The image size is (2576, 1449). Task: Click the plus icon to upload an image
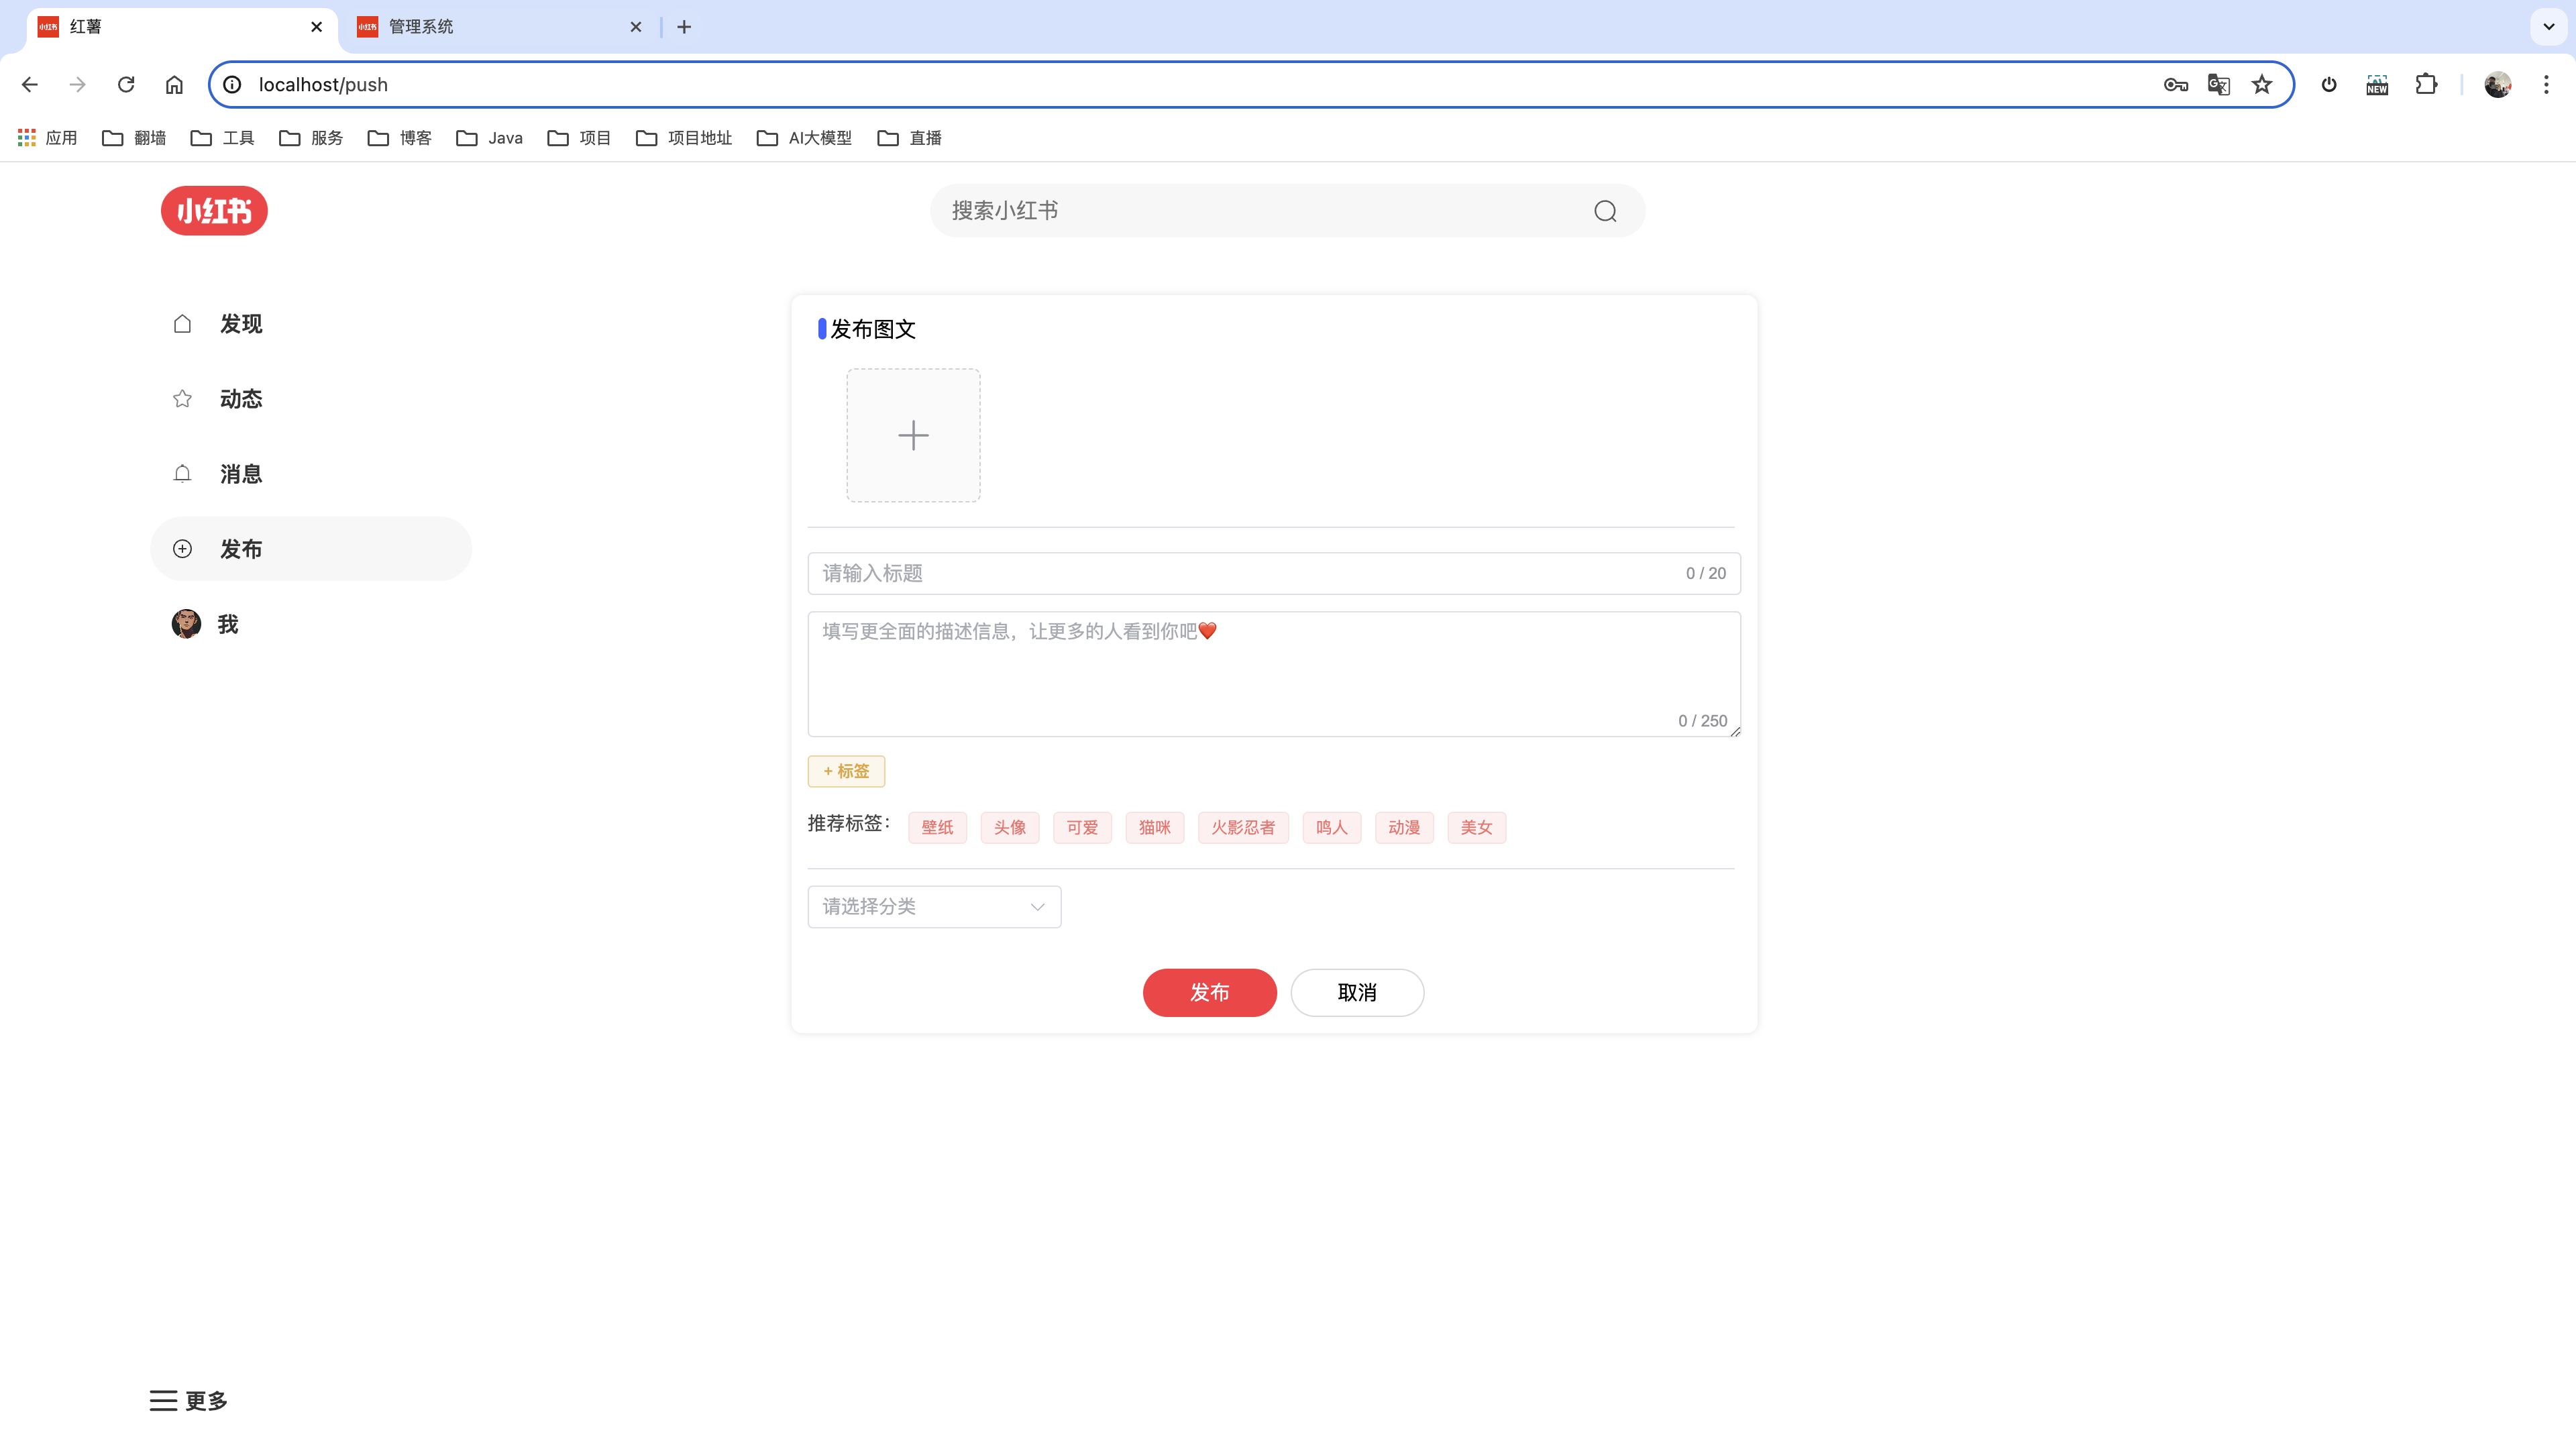pyautogui.click(x=913, y=435)
